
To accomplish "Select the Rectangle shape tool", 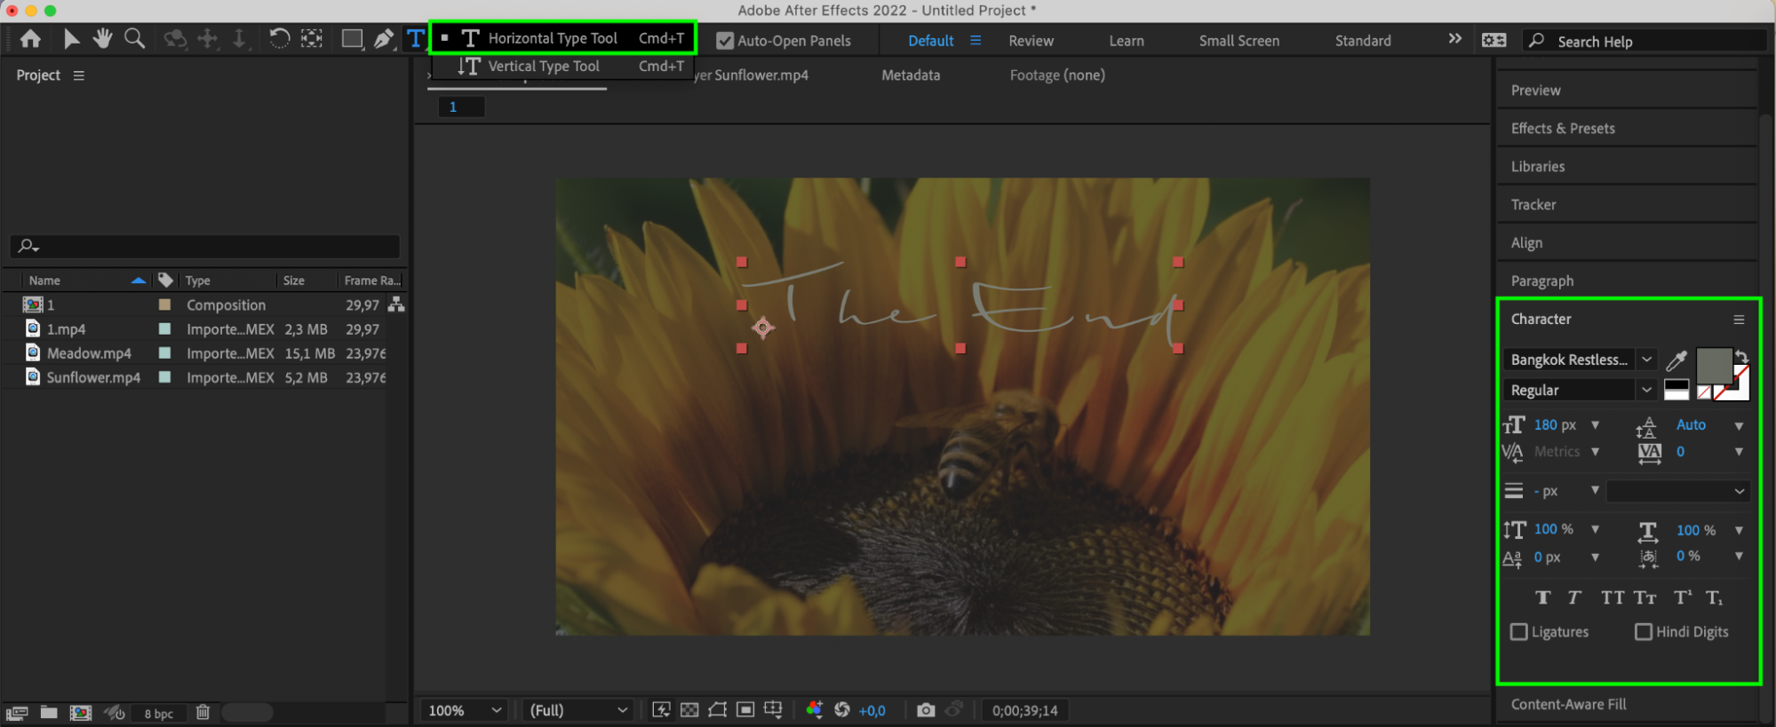I will 352,39.
